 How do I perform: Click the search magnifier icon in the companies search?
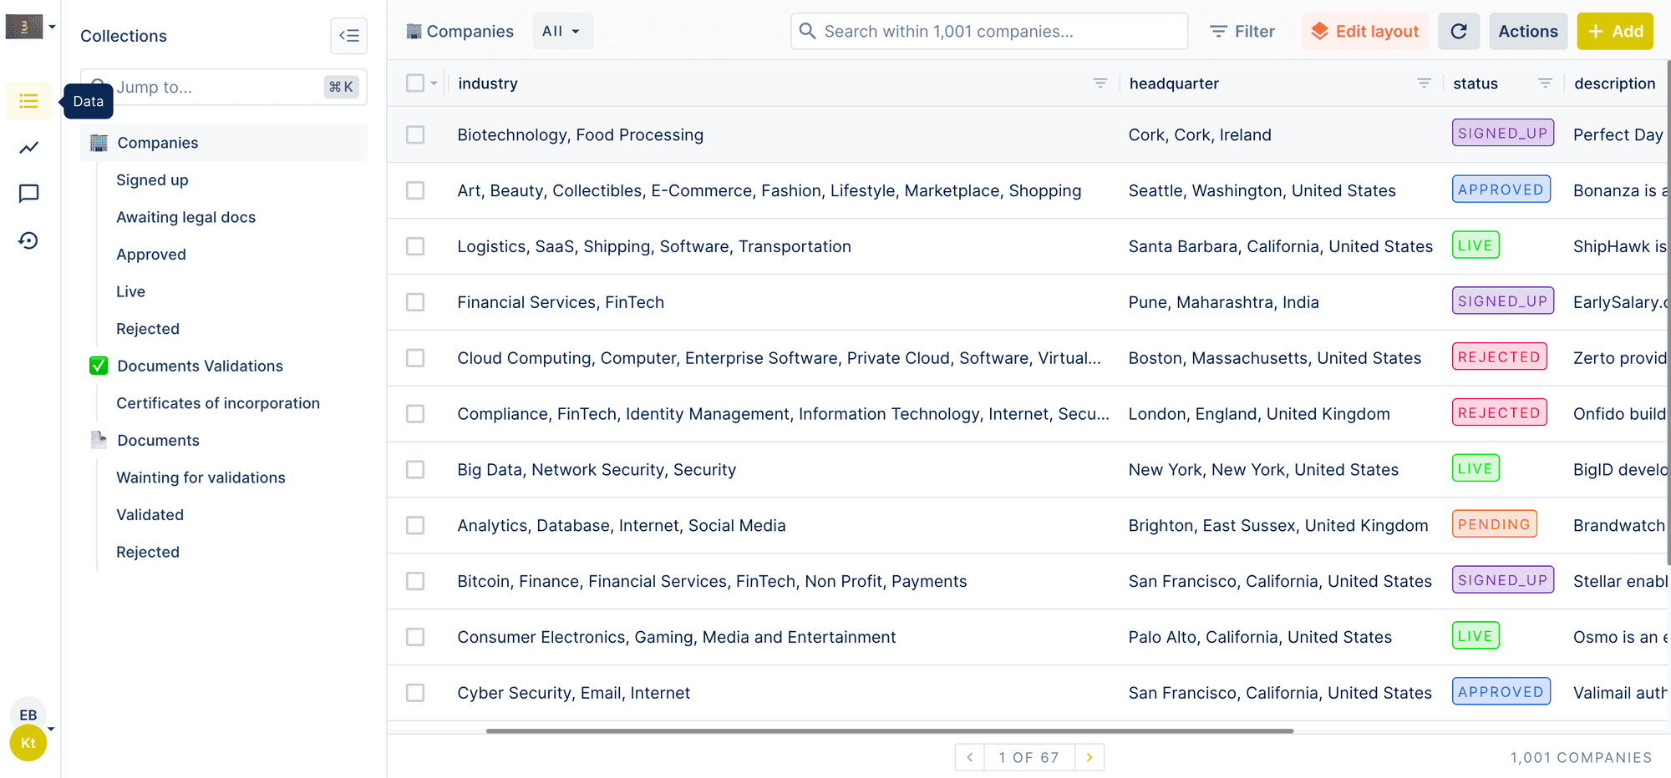point(807,31)
